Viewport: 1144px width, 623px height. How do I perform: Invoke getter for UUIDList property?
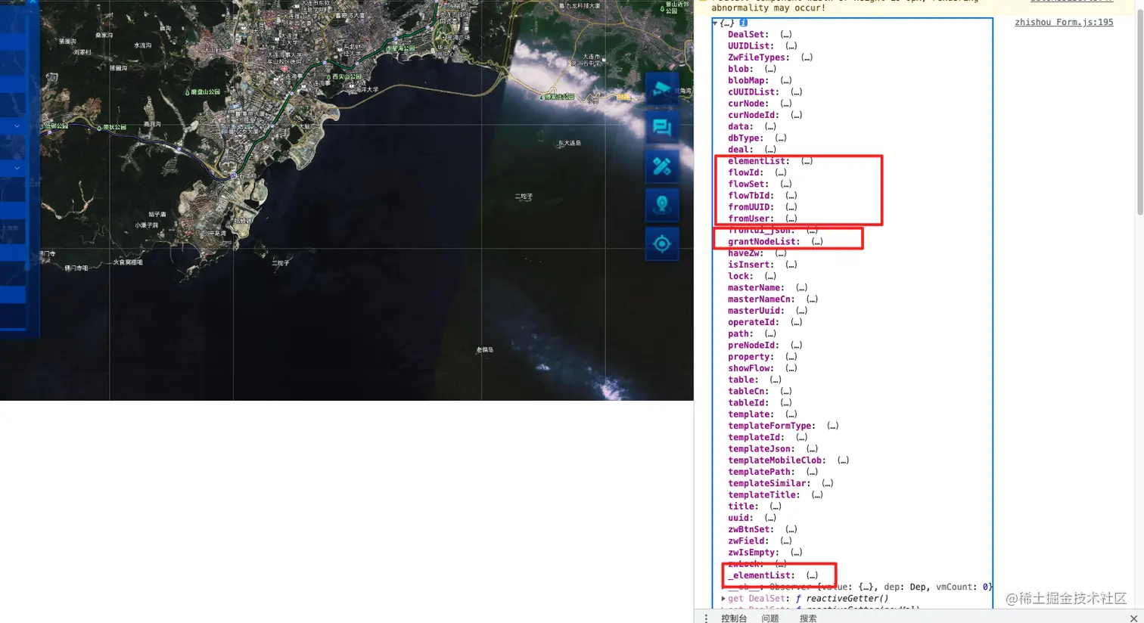point(791,46)
